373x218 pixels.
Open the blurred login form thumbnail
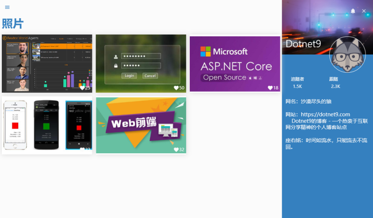[x=141, y=63]
